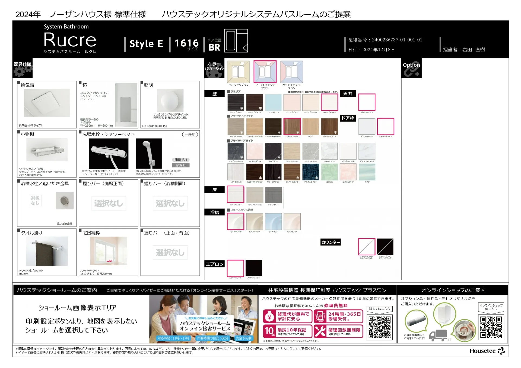The image size is (521, 368).
Task: Click the 節湯B label
Action: 181,165
